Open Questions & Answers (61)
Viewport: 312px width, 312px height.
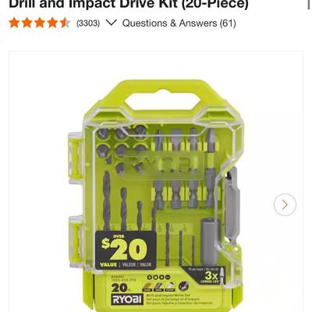coord(179,23)
